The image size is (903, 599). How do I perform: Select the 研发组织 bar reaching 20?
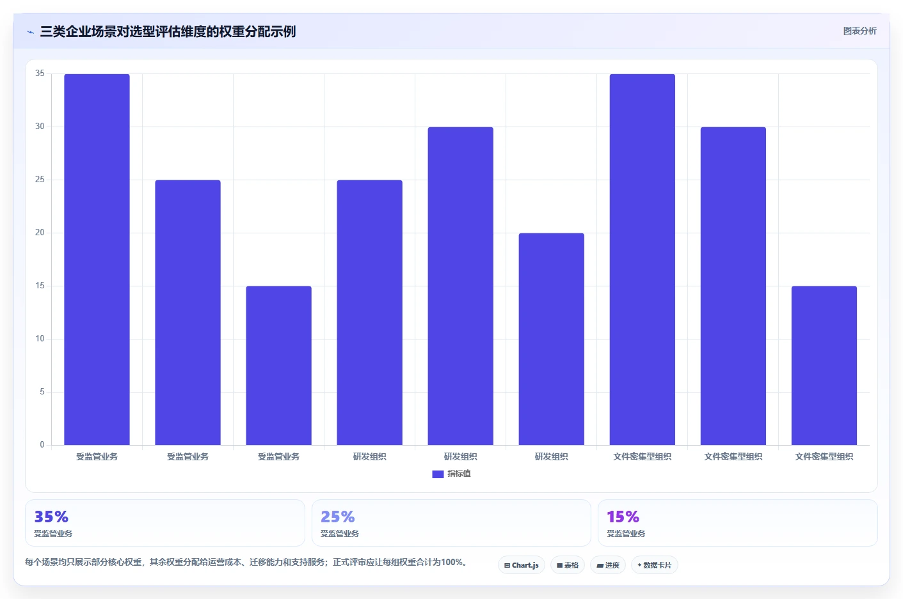point(551,339)
